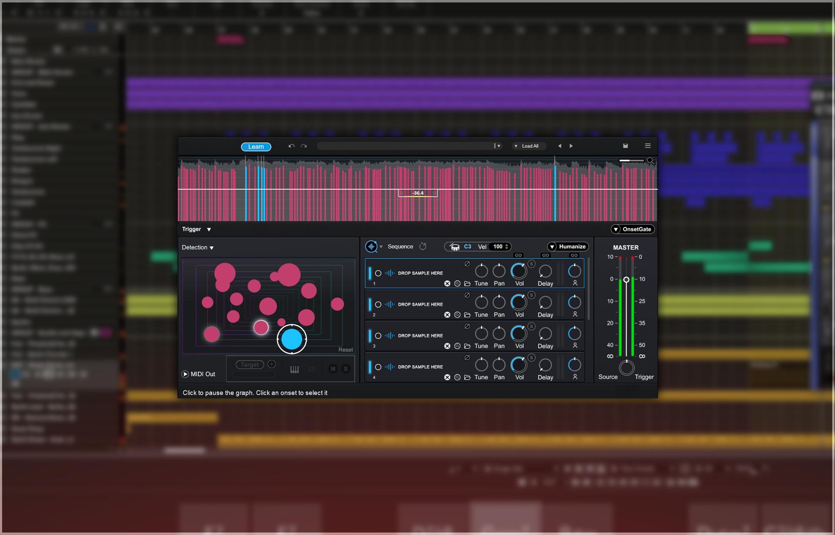Viewport: 835px width, 535px height.
Task: Click the Delay knob of slot 4
Action: [545, 365]
